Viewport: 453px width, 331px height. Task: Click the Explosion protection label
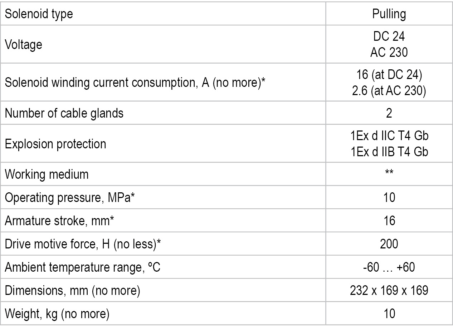55,144
